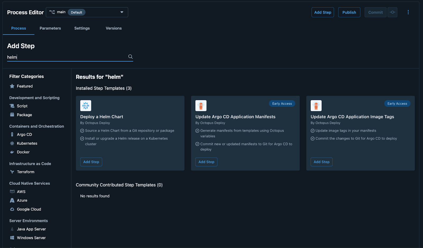The width and height of the screenshot is (423, 248).
Task: Click the Featured star icon
Action: pyautogui.click(x=12, y=86)
